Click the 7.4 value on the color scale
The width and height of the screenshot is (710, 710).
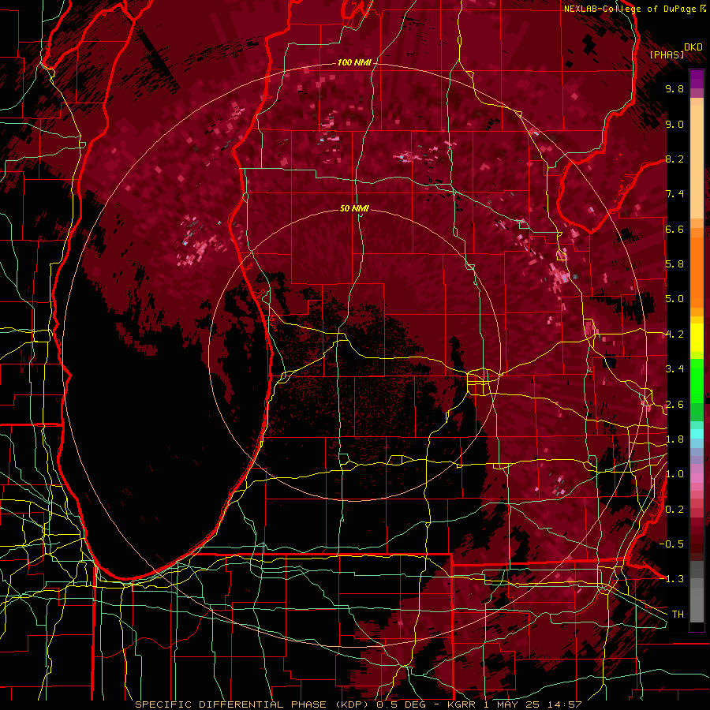[x=674, y=194]
